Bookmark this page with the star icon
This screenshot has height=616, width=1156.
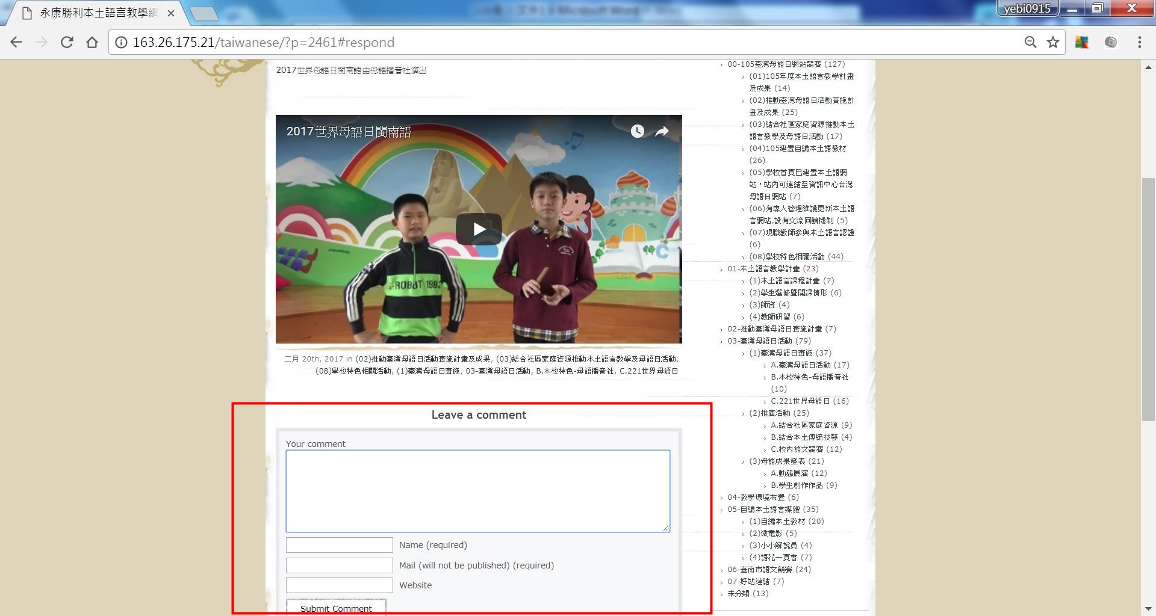(1052, 42)
